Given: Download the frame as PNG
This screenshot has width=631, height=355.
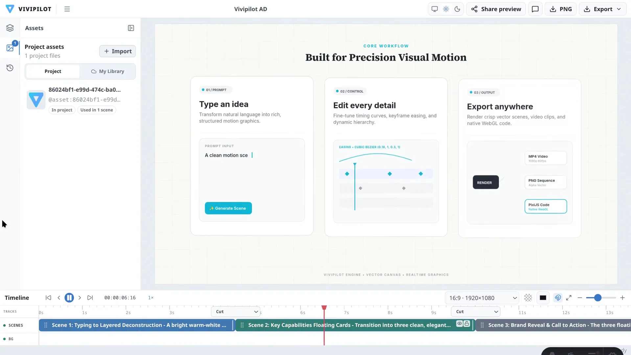Looking at the screenshot, I should pyautogui.click(x=561, y=9).
